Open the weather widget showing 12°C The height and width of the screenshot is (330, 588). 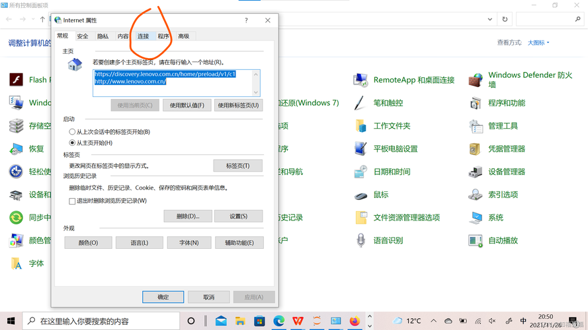407,321
